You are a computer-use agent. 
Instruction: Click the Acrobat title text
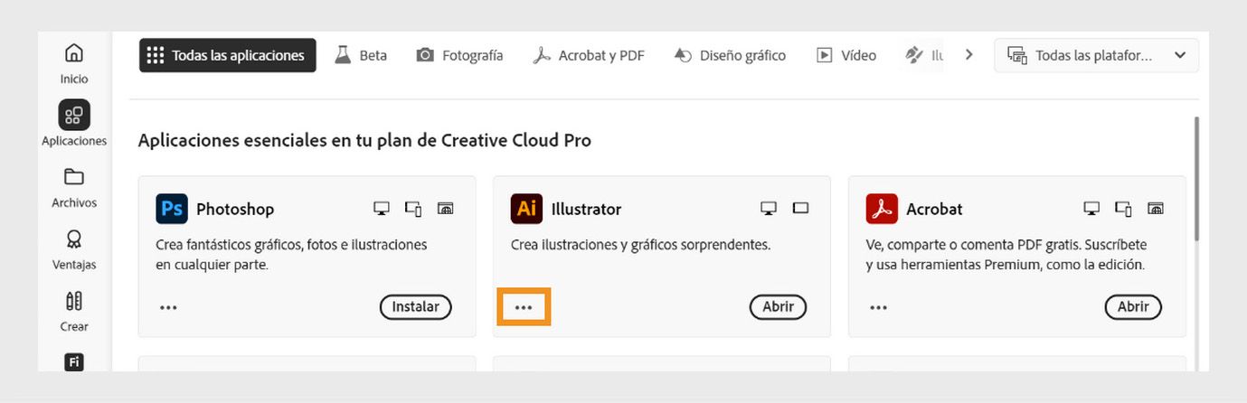click(x=935, y=209)
